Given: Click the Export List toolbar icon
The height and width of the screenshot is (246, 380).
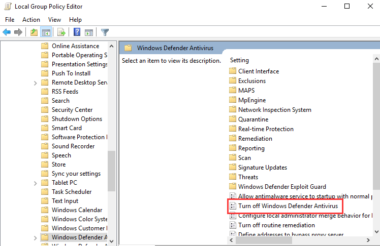Looking at the screenshot, I should point(61,32).
